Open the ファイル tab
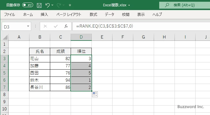This screenshot has width=210, height=115. [10, 14]
